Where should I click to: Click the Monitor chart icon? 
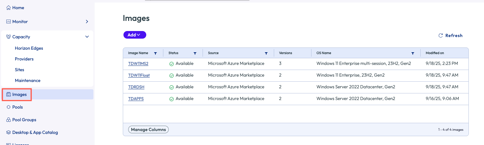pyautogui.click(x=9, y=22)
